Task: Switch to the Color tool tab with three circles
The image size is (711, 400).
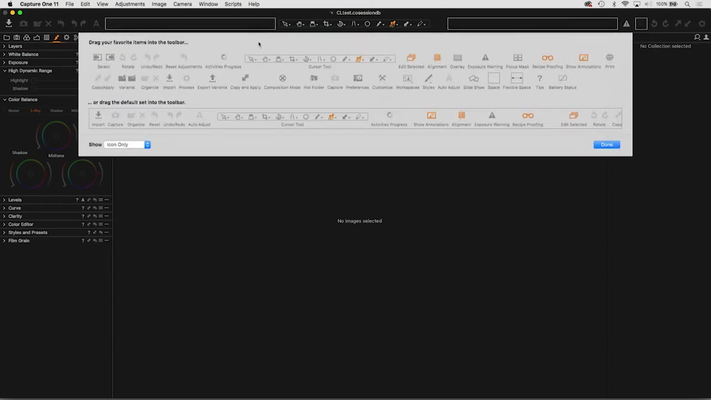Action: (x=27, y=37)
